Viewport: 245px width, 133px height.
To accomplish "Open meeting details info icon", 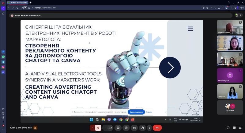I will pyautogui.click(x=228, y=128).
